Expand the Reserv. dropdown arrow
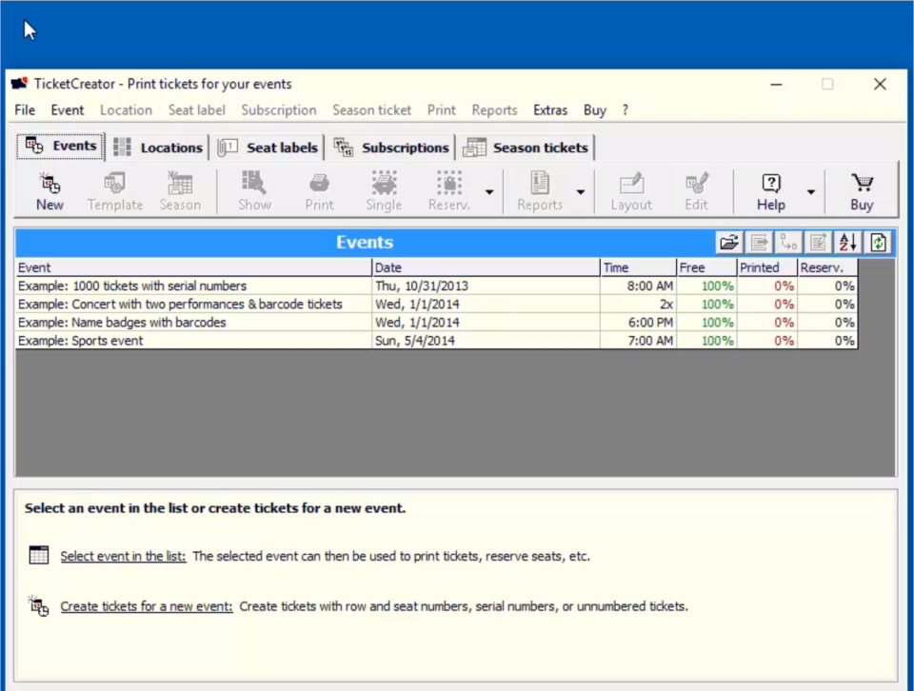Viewport: 914px width, 691px height. pos(489,192)
